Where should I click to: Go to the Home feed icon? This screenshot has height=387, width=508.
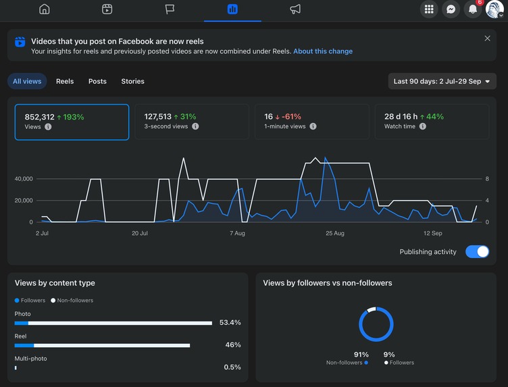pos(45,9)
